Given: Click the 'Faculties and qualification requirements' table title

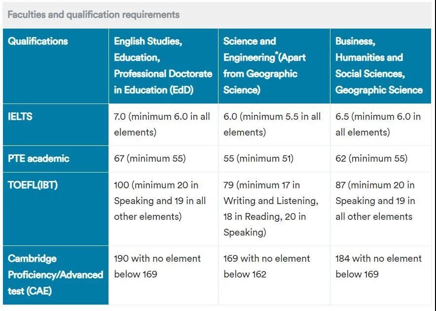Looking at the screenshot, I should coord(93,14).
